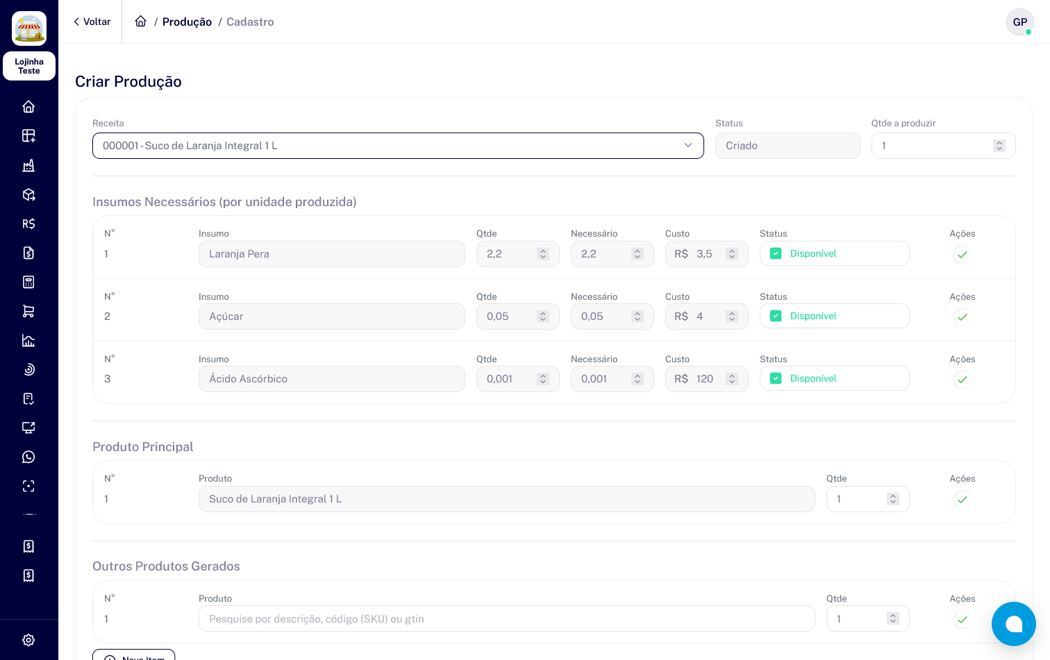Open the shopping cart sidebar icon
The width and height of the screenshot is (1050, 660).
click(x=28, y=311)
